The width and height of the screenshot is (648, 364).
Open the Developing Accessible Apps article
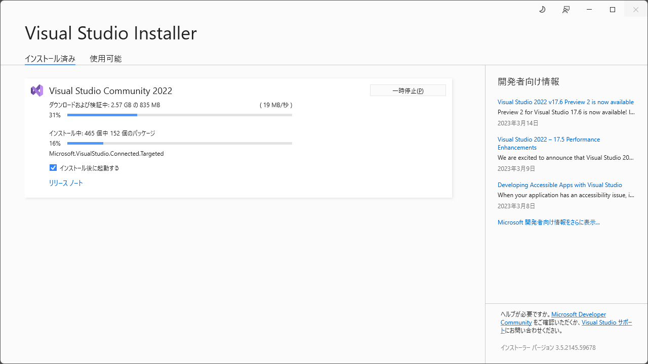560,185
